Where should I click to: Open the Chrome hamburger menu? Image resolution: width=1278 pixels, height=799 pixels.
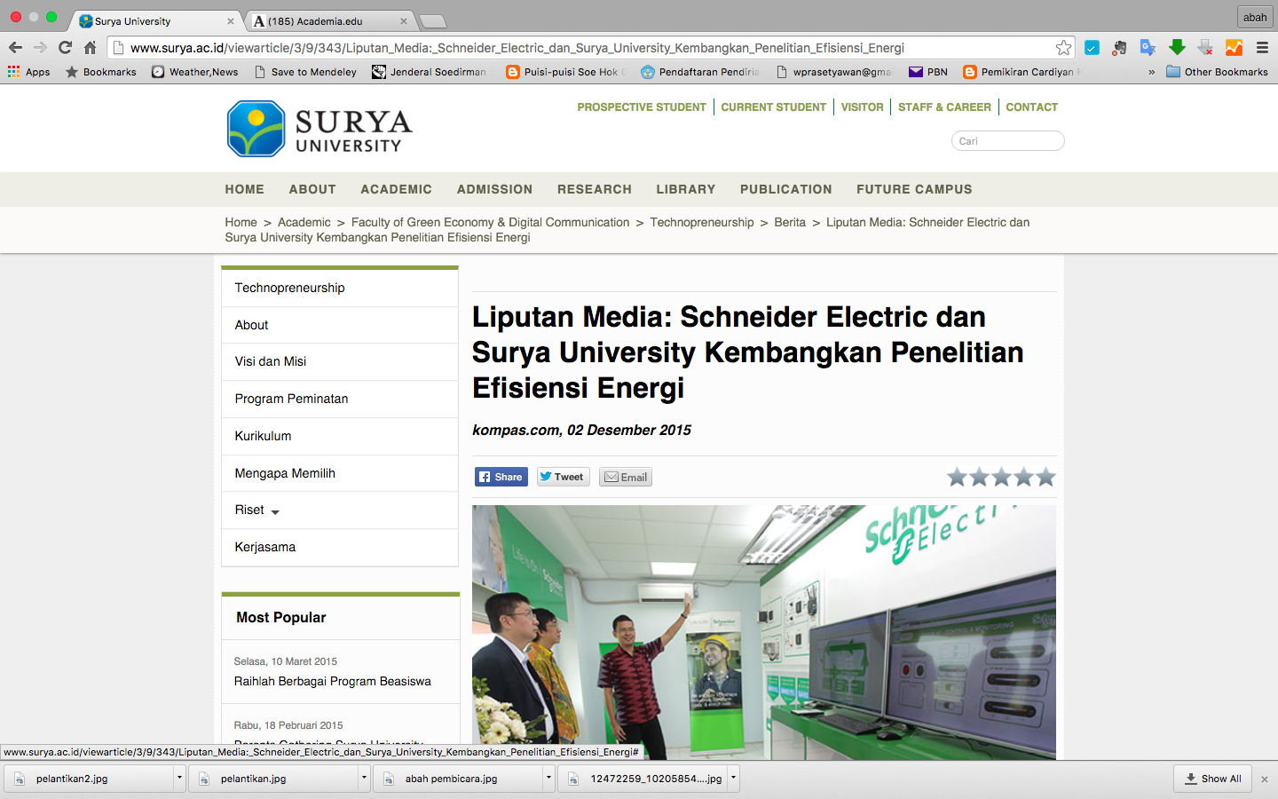pyautogui.click(x=1262, y=48)
